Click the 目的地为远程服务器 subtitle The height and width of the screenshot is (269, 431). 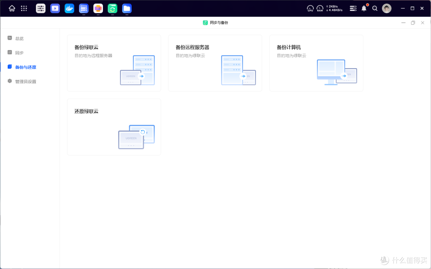[x=93, y=55]
